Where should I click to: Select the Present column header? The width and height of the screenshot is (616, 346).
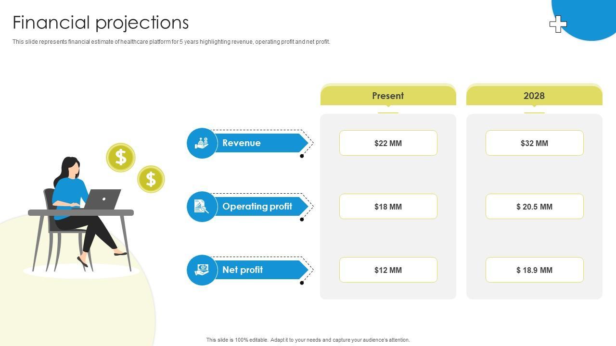coord(388,96)
